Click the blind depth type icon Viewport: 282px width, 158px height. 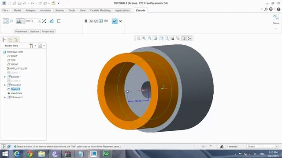pos(19,21)
